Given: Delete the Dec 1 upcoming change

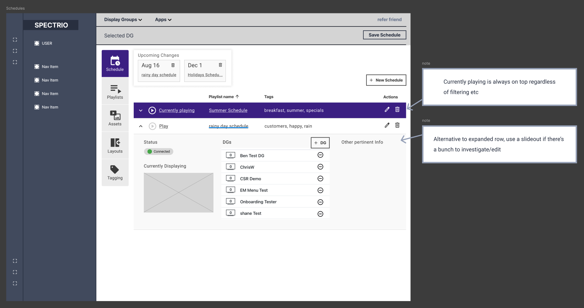Looking at the screenshot, I should [220, 65].
